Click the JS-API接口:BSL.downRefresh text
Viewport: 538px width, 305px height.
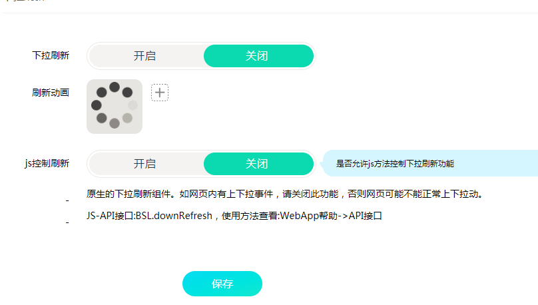pos(150,216)
